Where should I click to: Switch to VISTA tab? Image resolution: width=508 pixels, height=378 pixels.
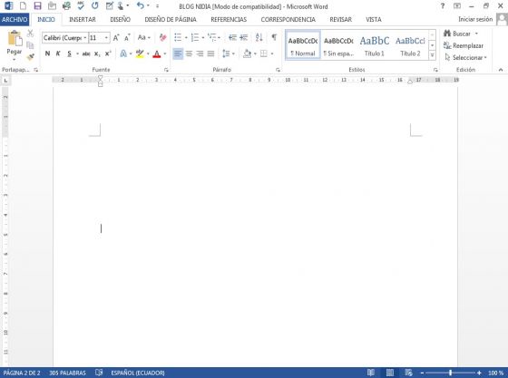[x=373, y=19]
